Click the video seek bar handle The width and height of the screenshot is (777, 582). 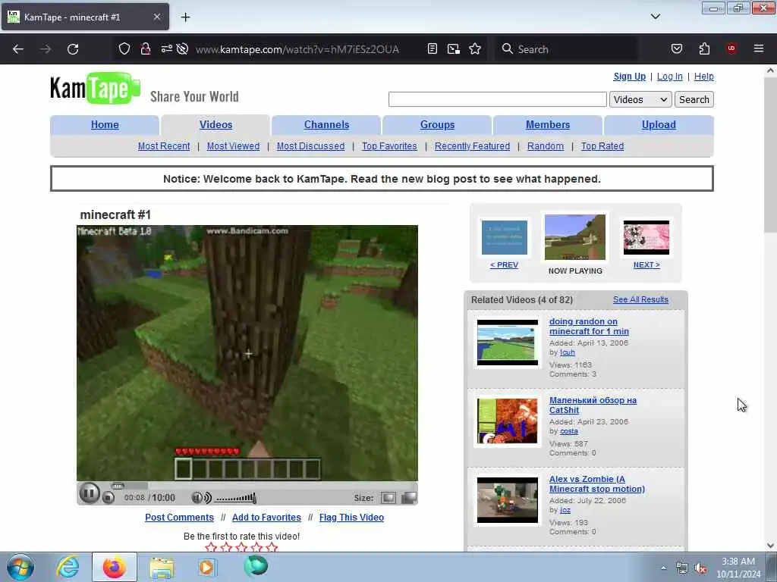tap(118, 486)
